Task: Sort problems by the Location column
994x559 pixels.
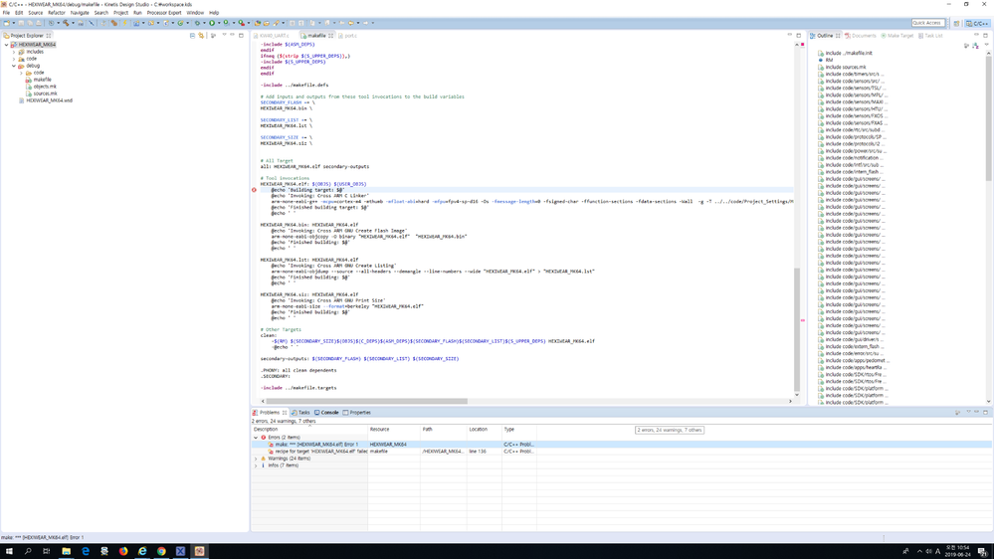Action: (484, 430)
